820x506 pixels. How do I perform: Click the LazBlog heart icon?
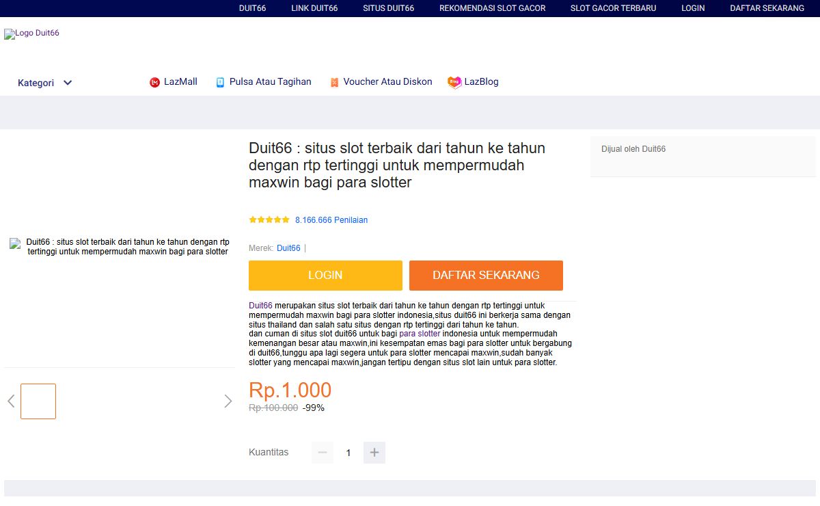(x=454, y=82)
